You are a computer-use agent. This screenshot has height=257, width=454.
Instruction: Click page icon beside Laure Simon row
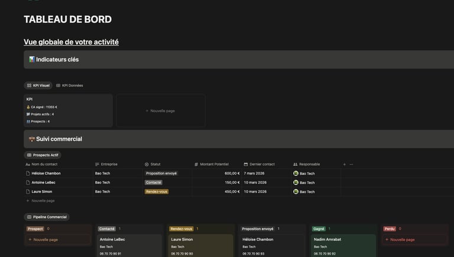tap(28, 192)
